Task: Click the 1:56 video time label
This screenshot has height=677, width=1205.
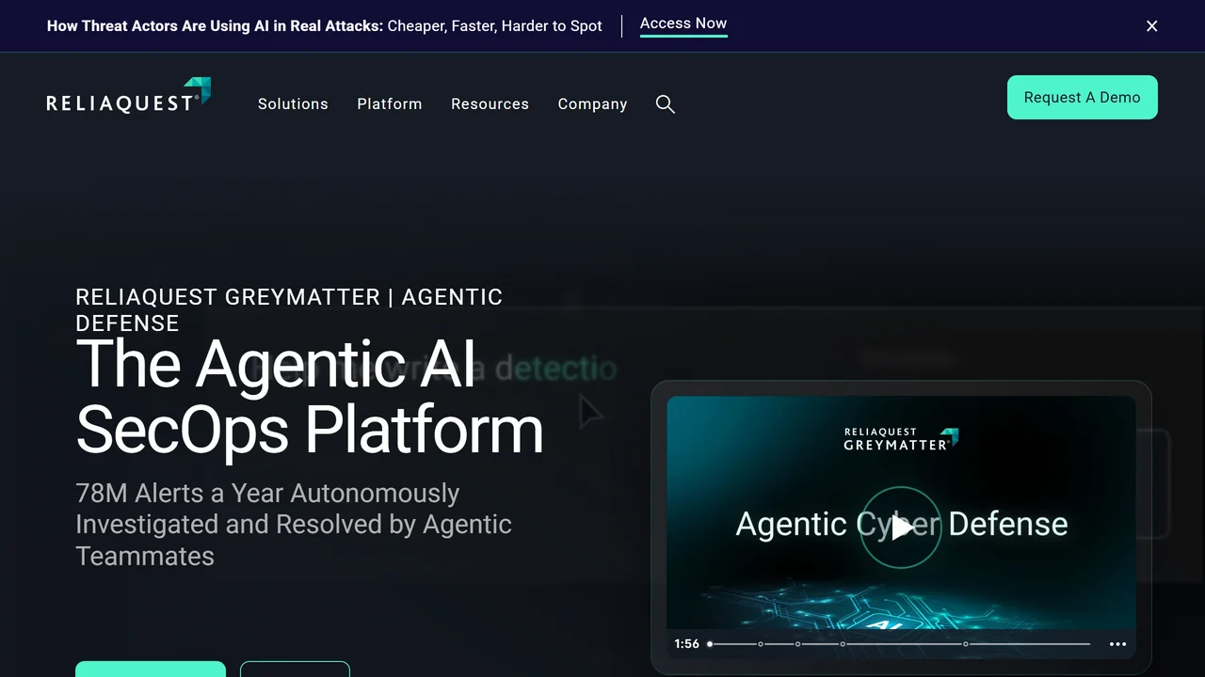Action: 687,644
